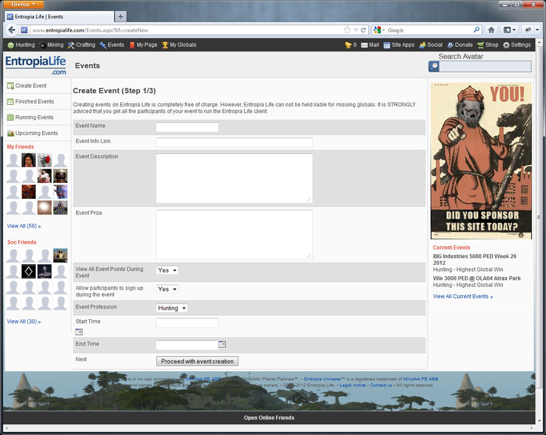Open the Crafting menu

point(81,45)
